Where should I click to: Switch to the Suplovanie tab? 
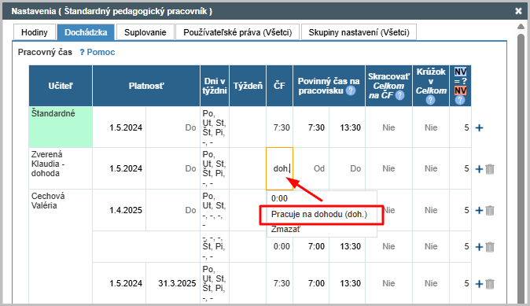pos(145,32)
